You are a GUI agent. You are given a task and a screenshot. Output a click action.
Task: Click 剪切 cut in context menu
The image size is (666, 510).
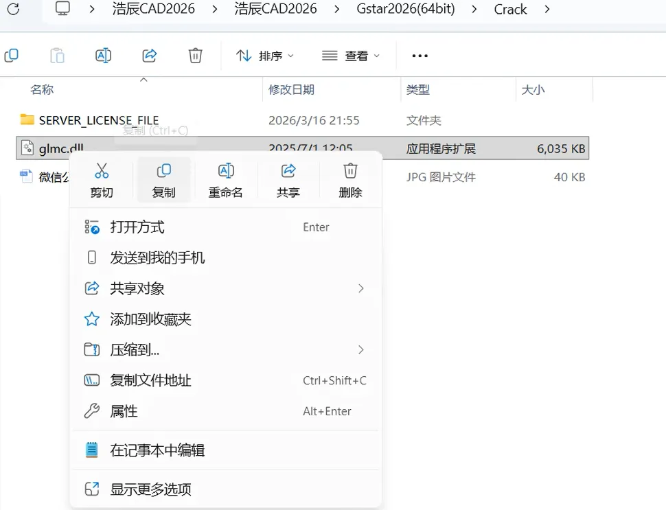(102, 181)
